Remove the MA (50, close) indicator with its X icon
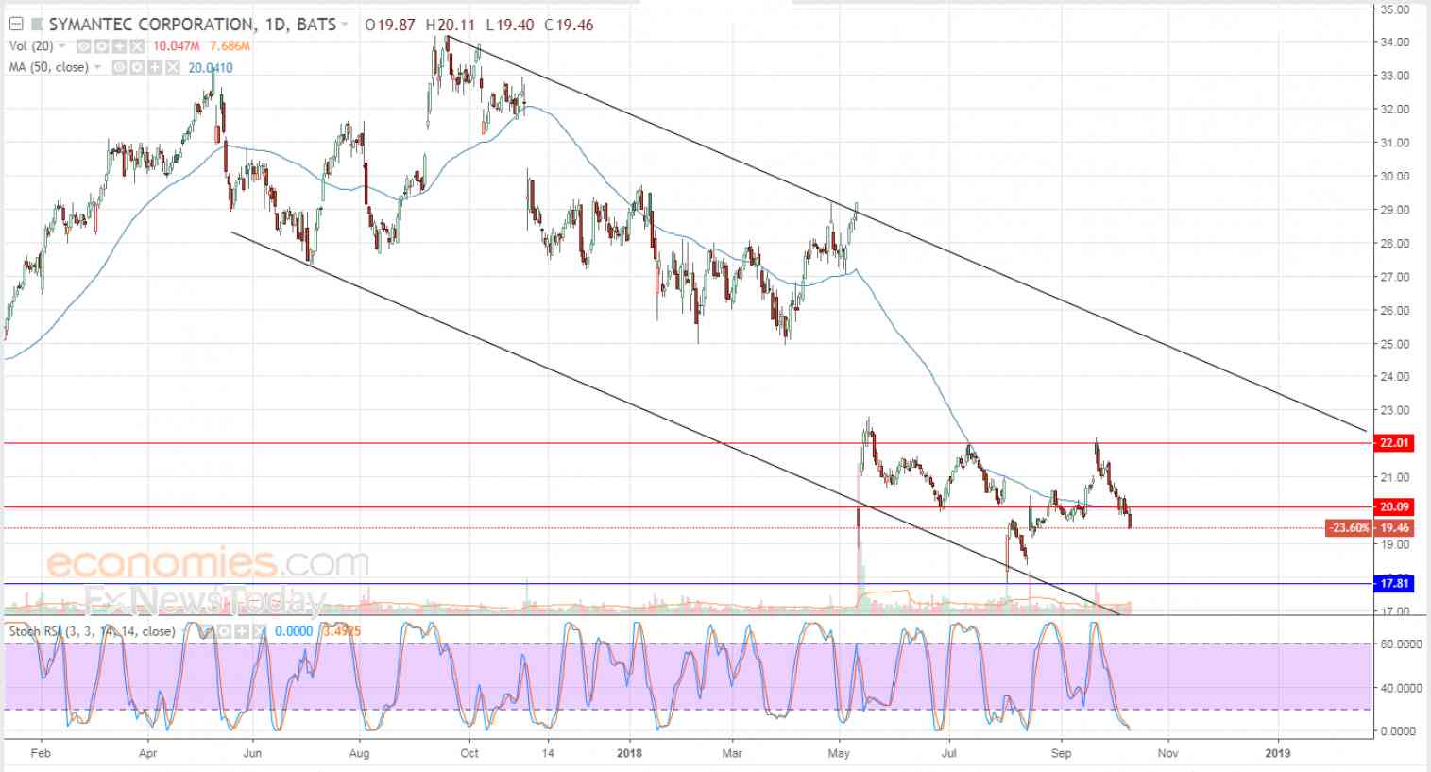Image resolution: width=1431 pixels, height=772 pixels. [173, 67]
